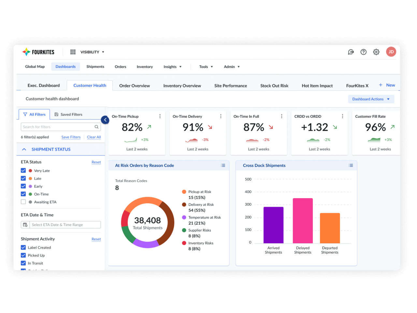Screen dimensions: 417x313
Task: Uncheck the Early checkbox
Action: tap(23, 186)
